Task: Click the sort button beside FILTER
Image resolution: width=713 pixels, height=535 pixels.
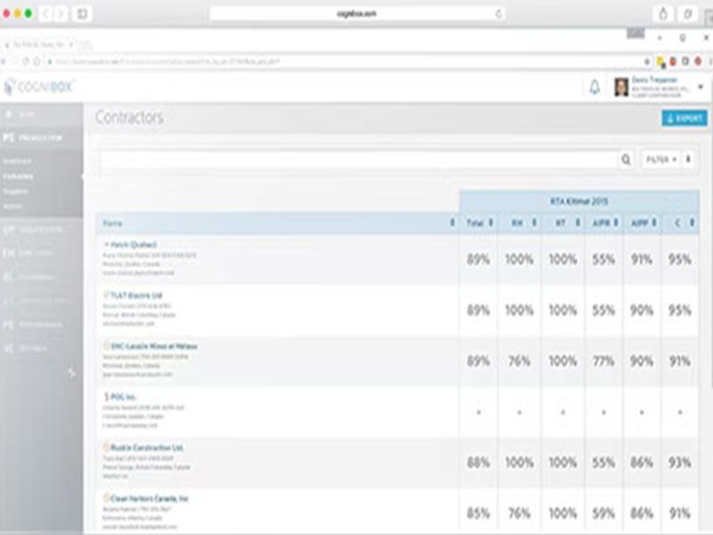Action: point(688,160)
